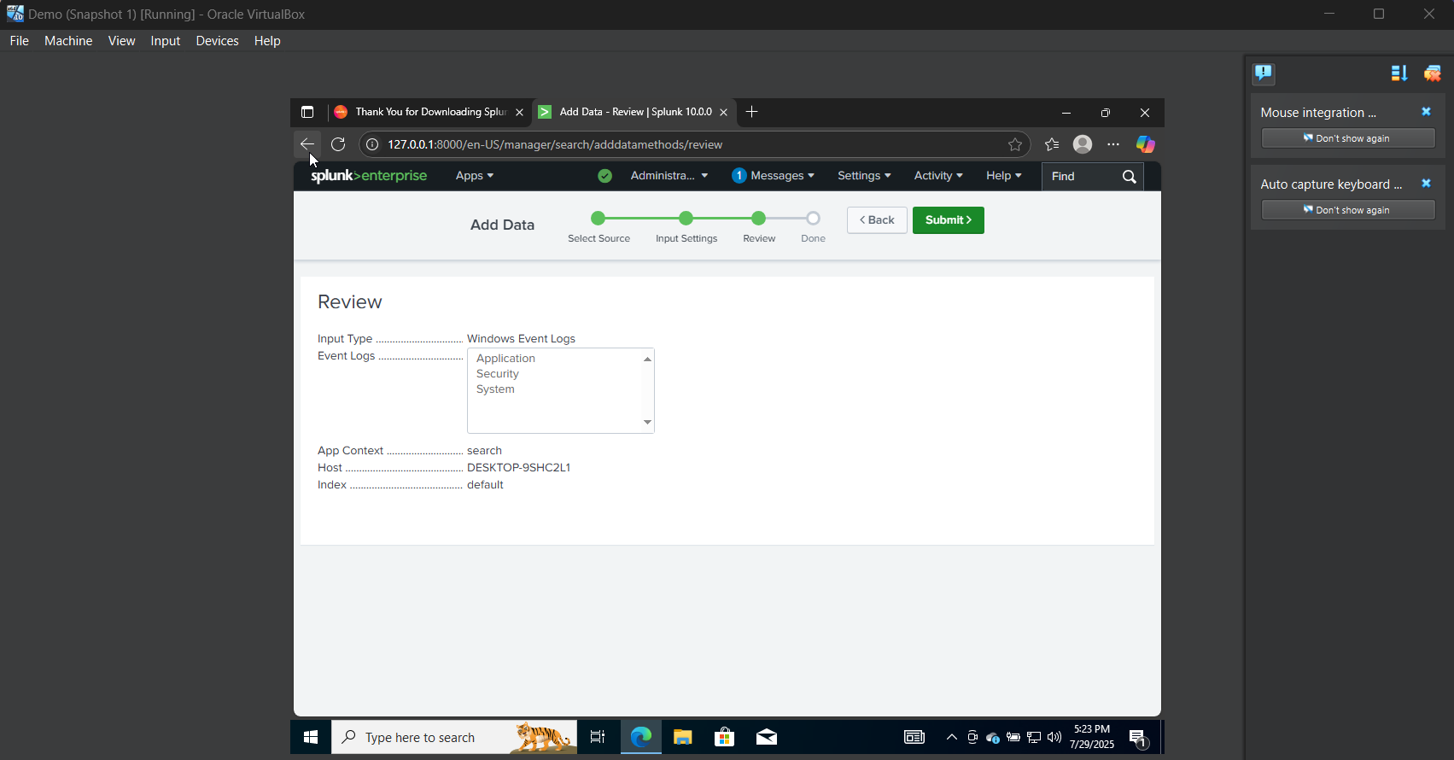Open File Explorer from the taskbar
The height and width of the screenshot is (760, 1454).
point(682,737)
